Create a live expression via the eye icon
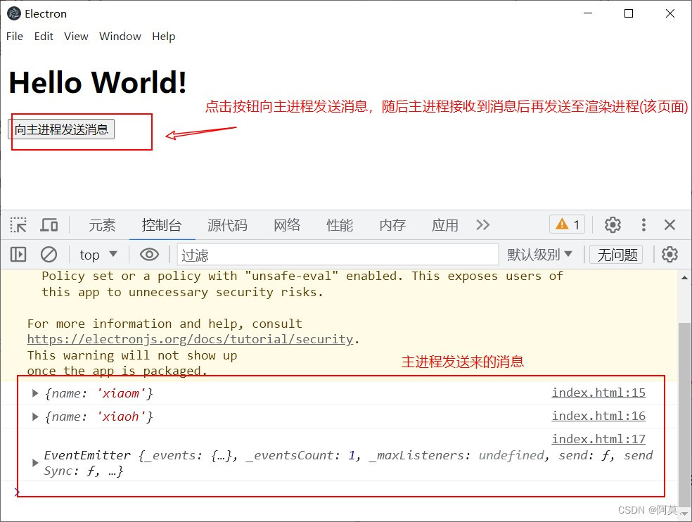This screenshot has height=522, width=692. tap(148, 254)
